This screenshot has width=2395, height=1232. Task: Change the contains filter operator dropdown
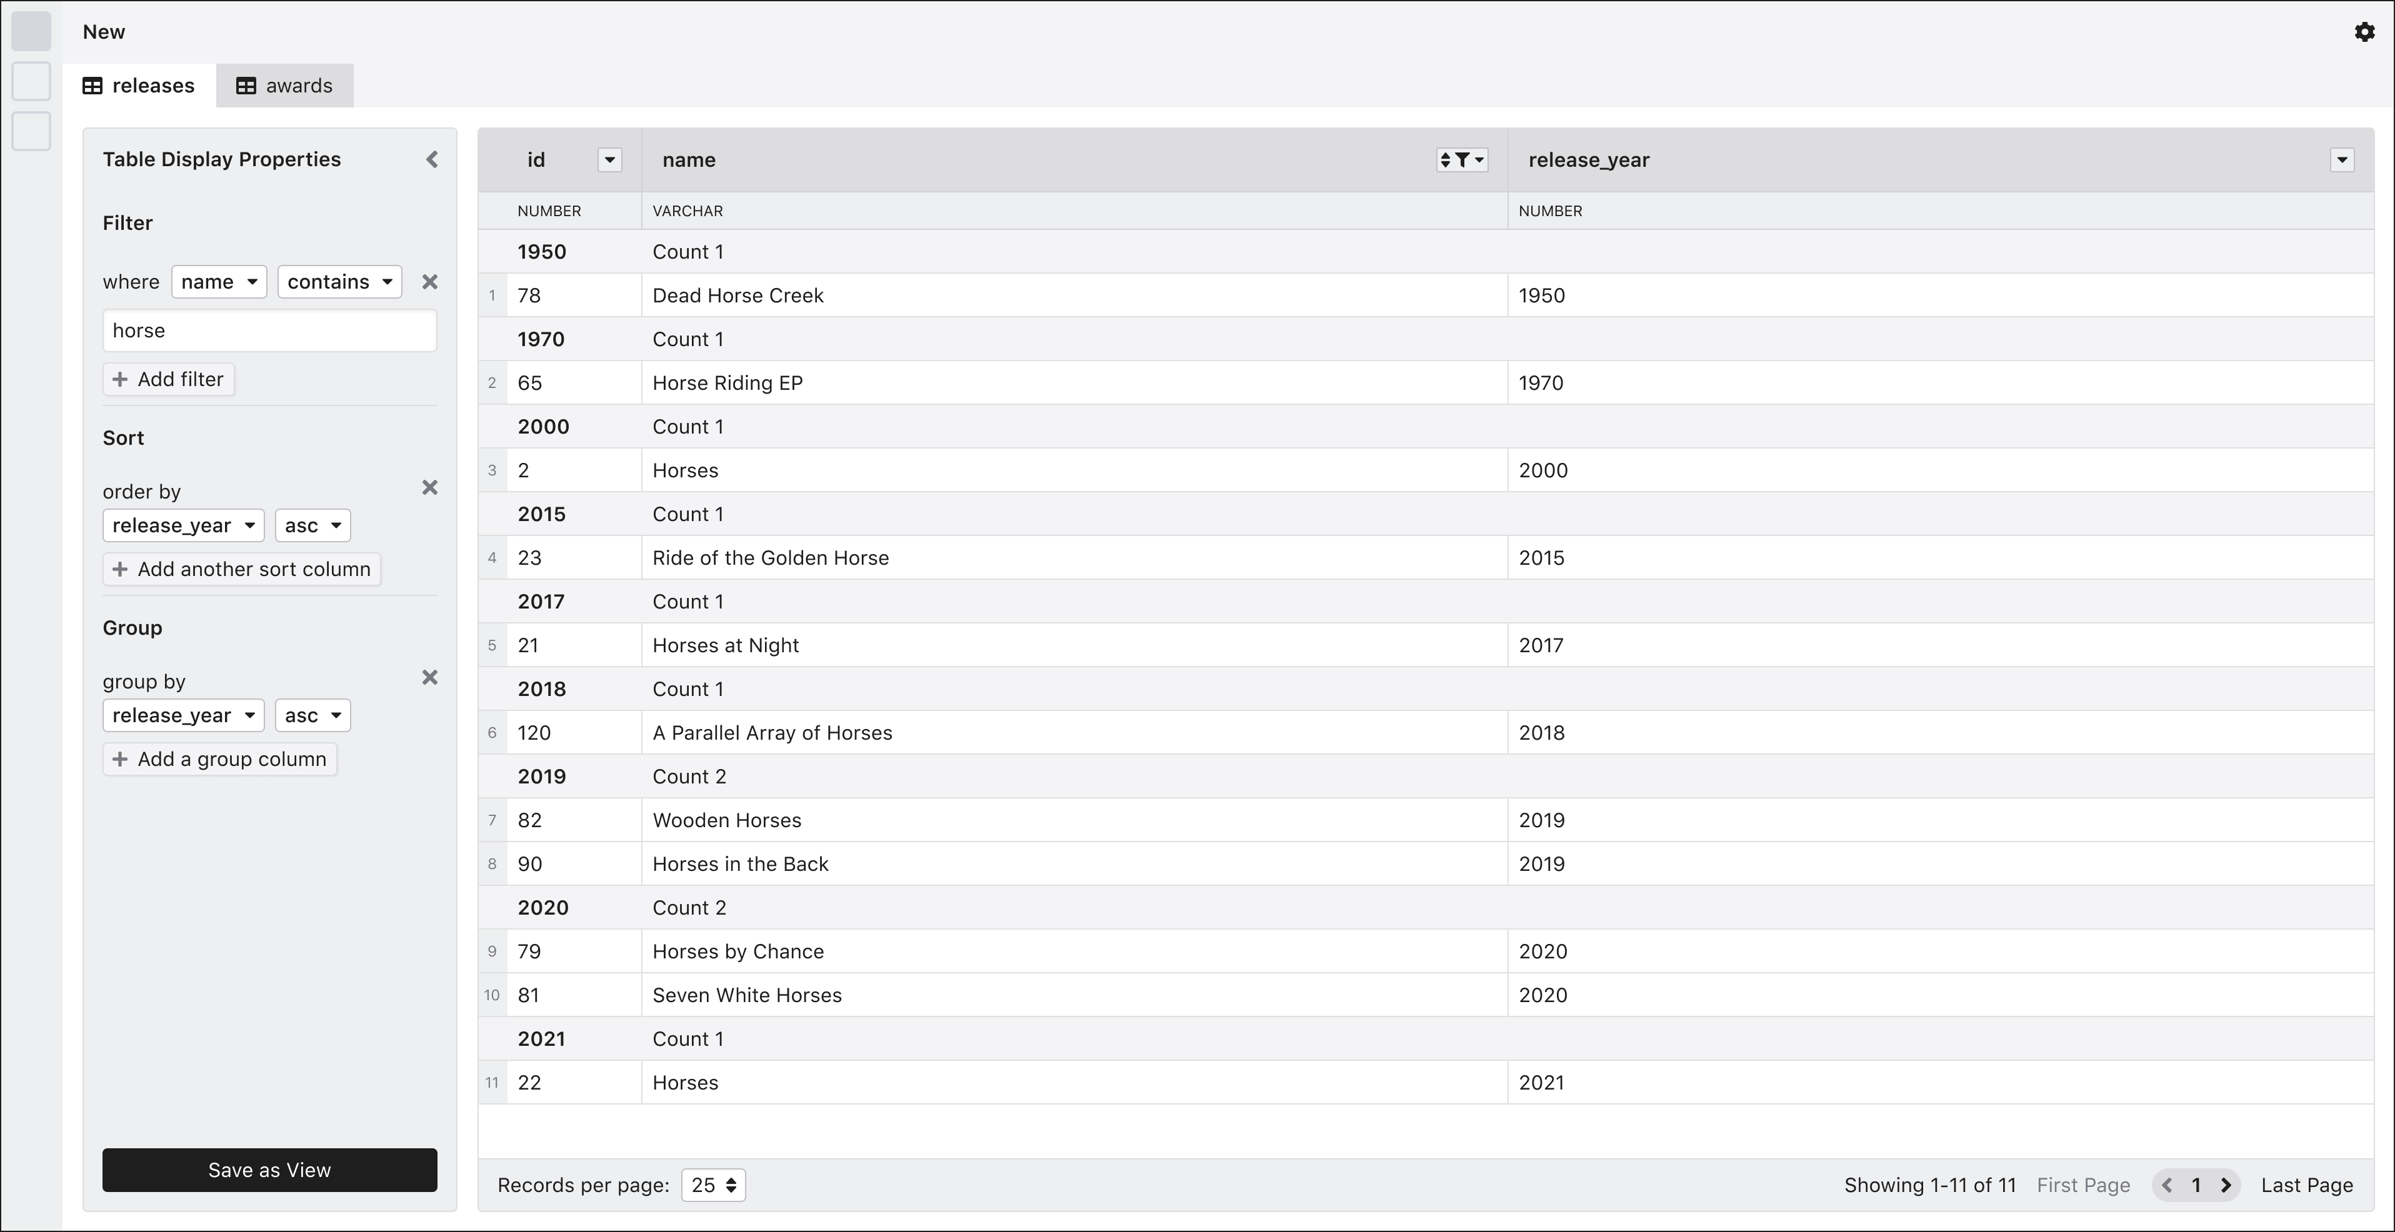pyautogui.click(x=339, y=282)
